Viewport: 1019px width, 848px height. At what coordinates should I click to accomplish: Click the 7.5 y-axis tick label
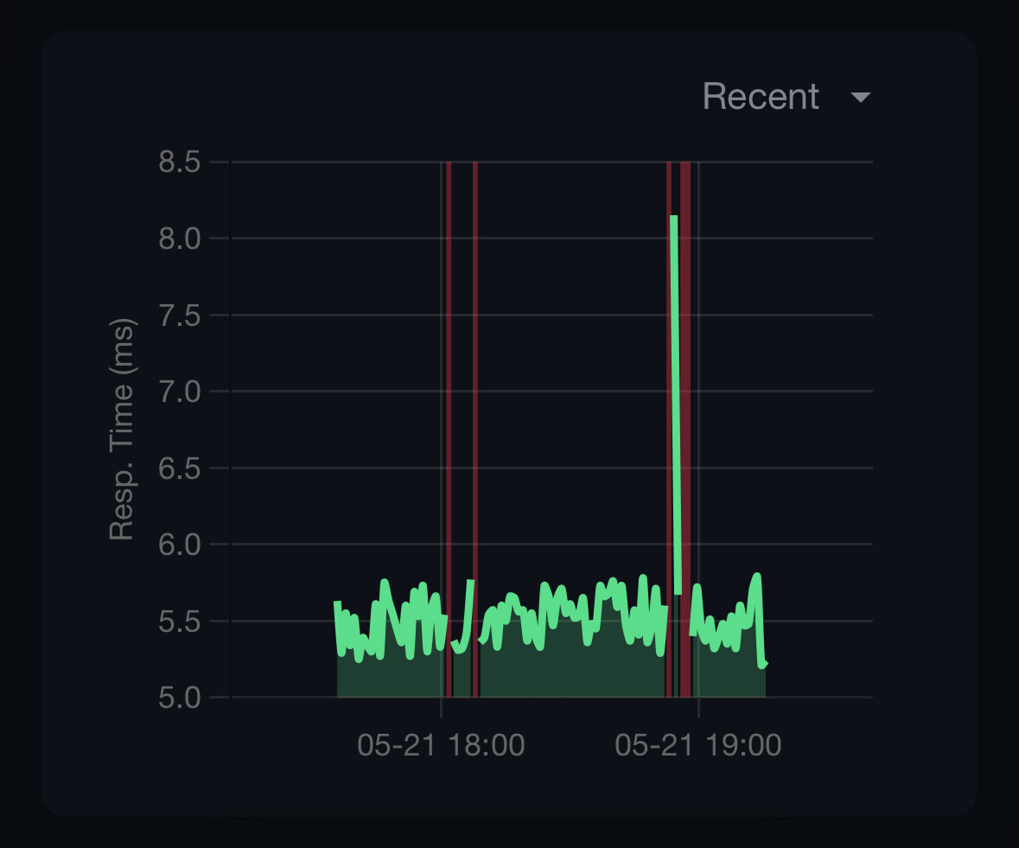(180, 315)
